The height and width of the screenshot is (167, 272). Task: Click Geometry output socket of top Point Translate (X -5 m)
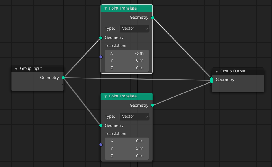(152, 18)
